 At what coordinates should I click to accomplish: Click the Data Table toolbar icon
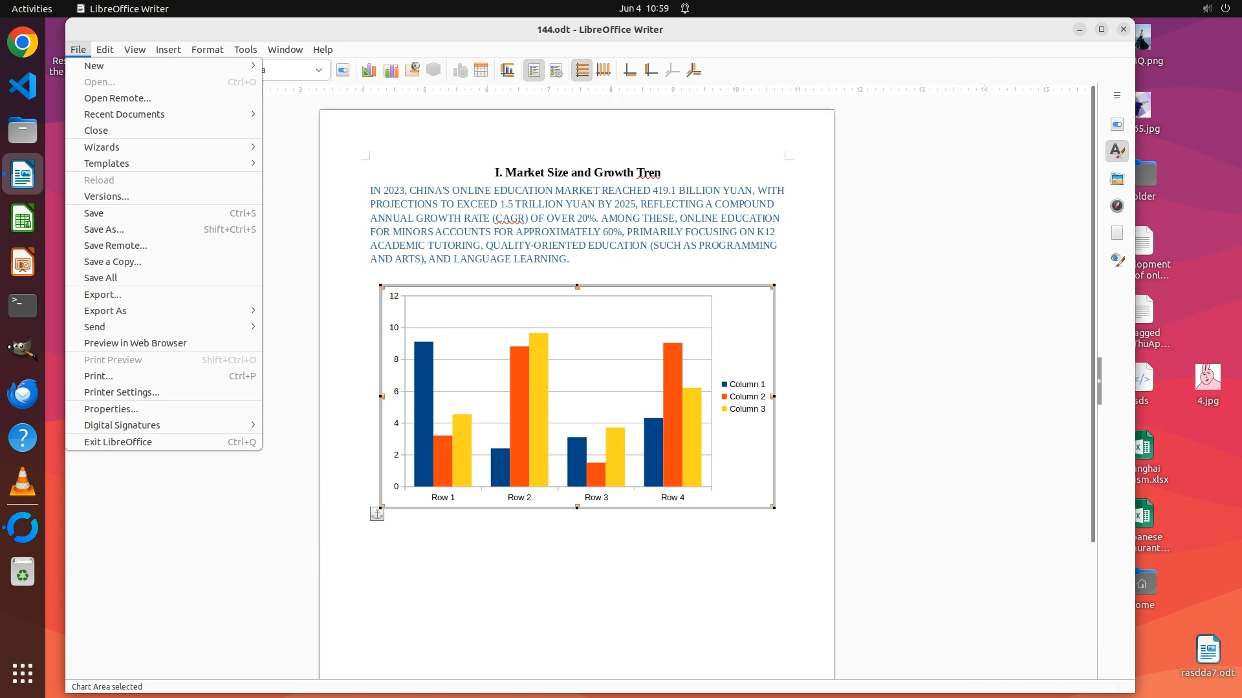tap(481, 70)
